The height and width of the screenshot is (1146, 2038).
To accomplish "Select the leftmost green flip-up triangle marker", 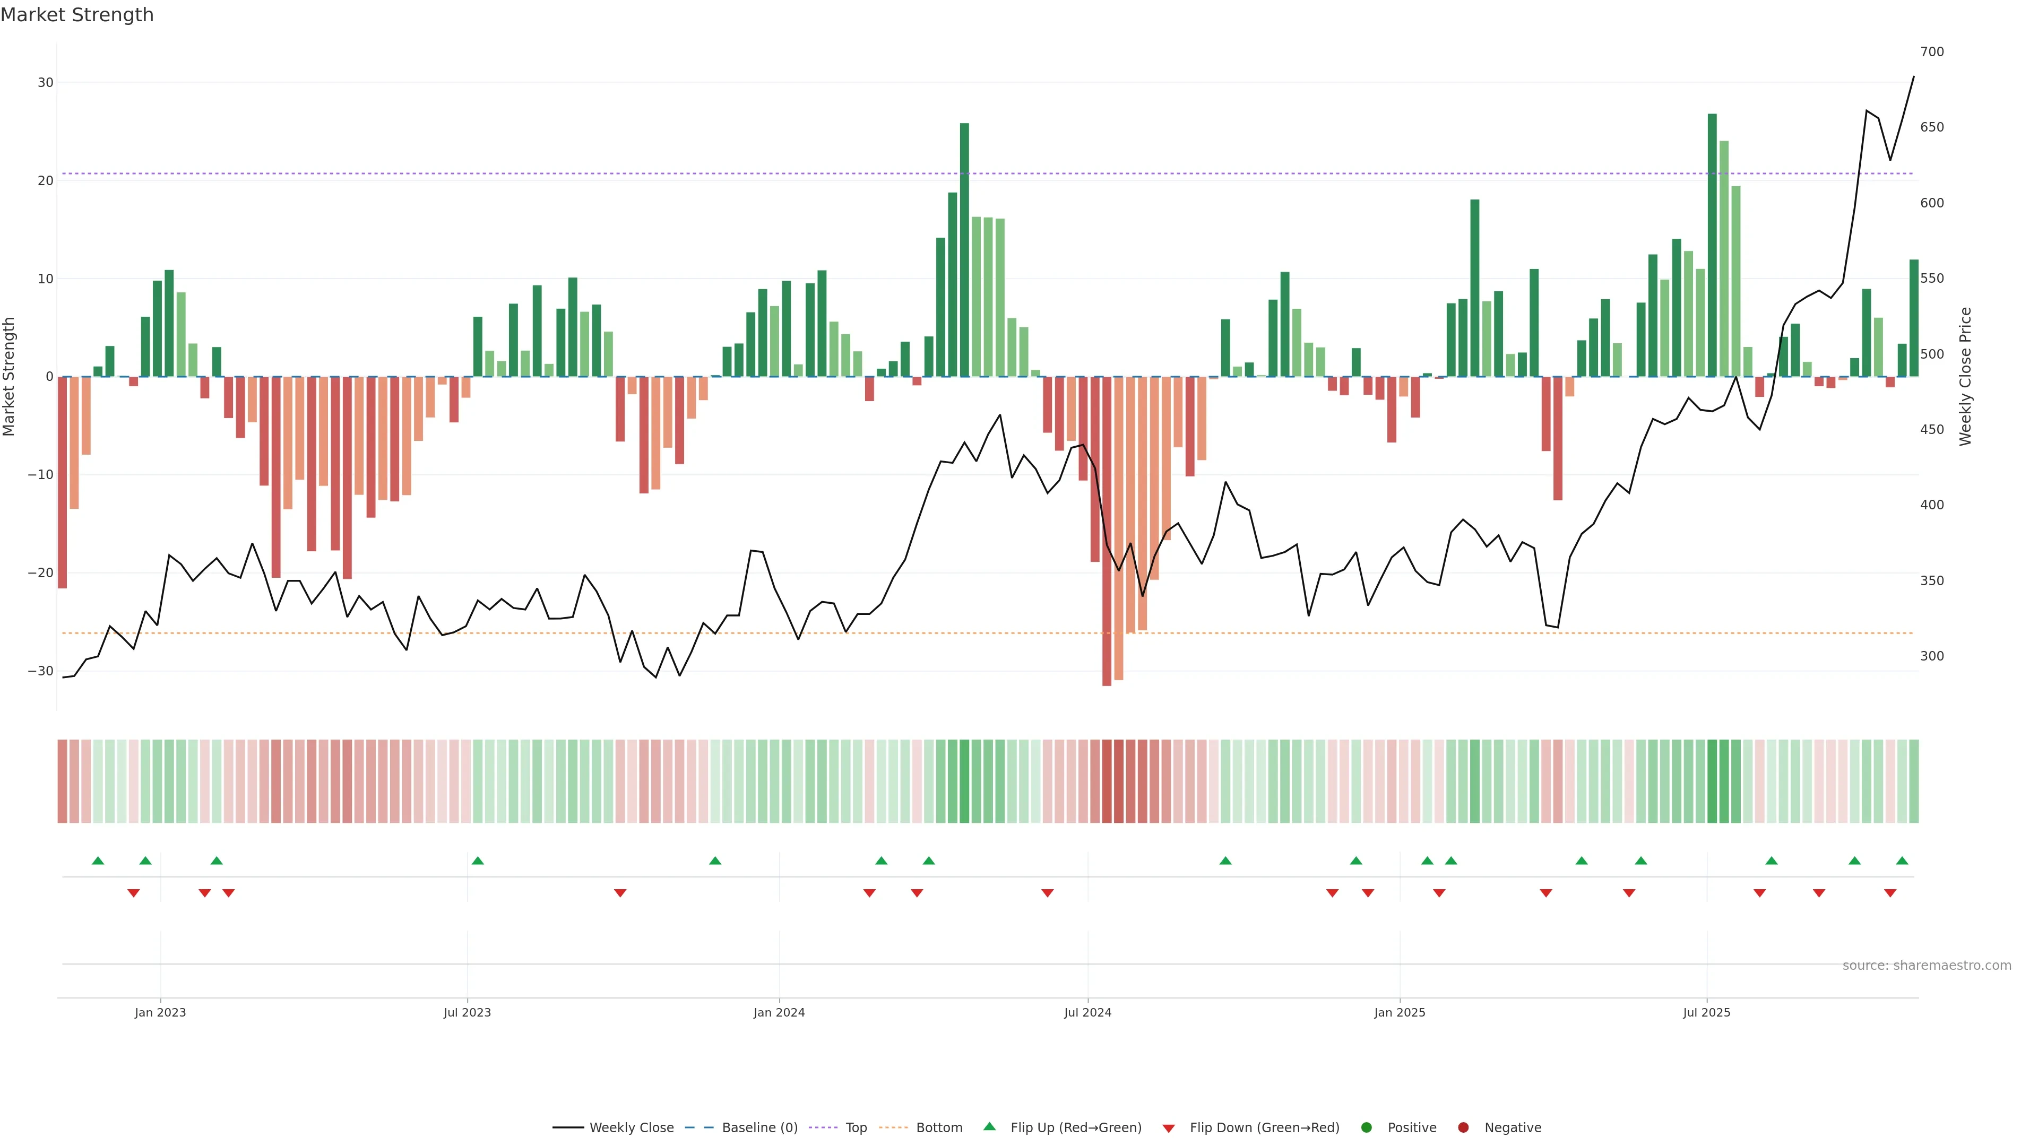I will [98, 861].
